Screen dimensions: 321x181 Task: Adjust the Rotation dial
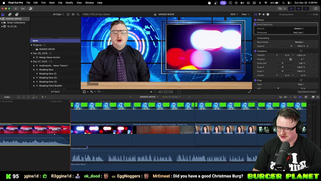point(291,59)
